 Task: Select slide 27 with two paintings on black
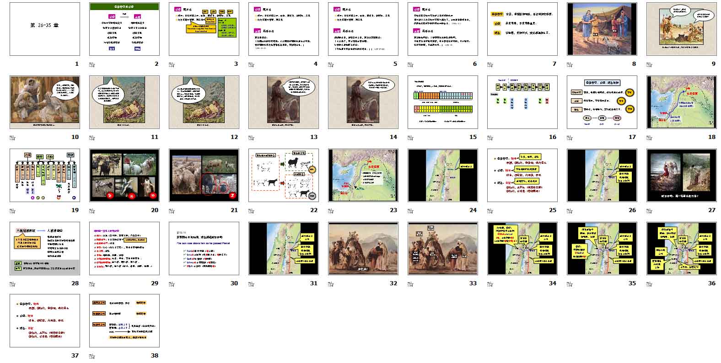point(681,175)
